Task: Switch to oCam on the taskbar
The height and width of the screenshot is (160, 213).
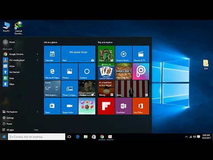Action: (x=110, y=136)
